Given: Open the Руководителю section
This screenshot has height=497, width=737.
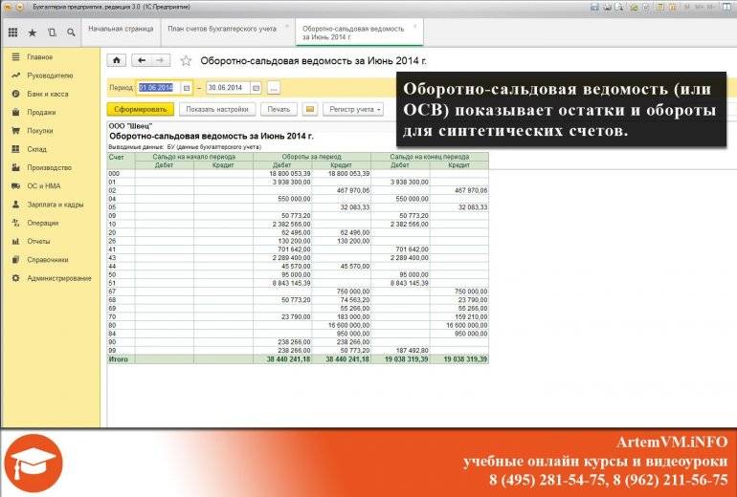Looking at the screenshot, I should tap(50, 76).
